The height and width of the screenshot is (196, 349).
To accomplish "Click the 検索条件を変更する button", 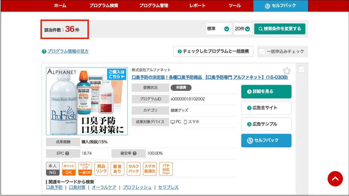I will point(280,29).
